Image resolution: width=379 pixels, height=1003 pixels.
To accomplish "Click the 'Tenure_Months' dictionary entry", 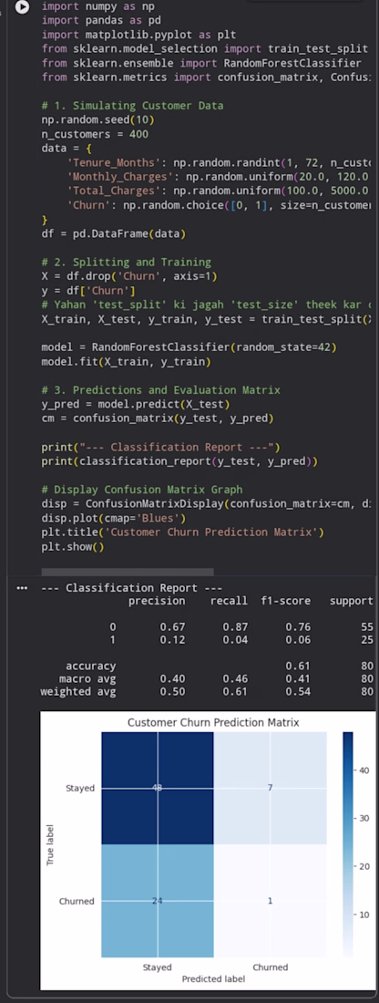I will pyautogui.click(x=220, y=162).
